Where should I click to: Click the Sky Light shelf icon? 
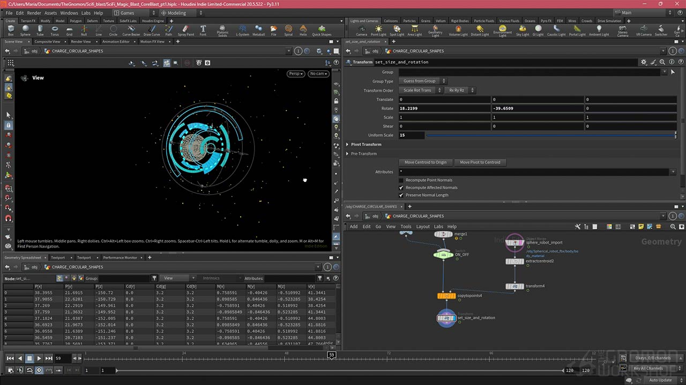point(523,30)
